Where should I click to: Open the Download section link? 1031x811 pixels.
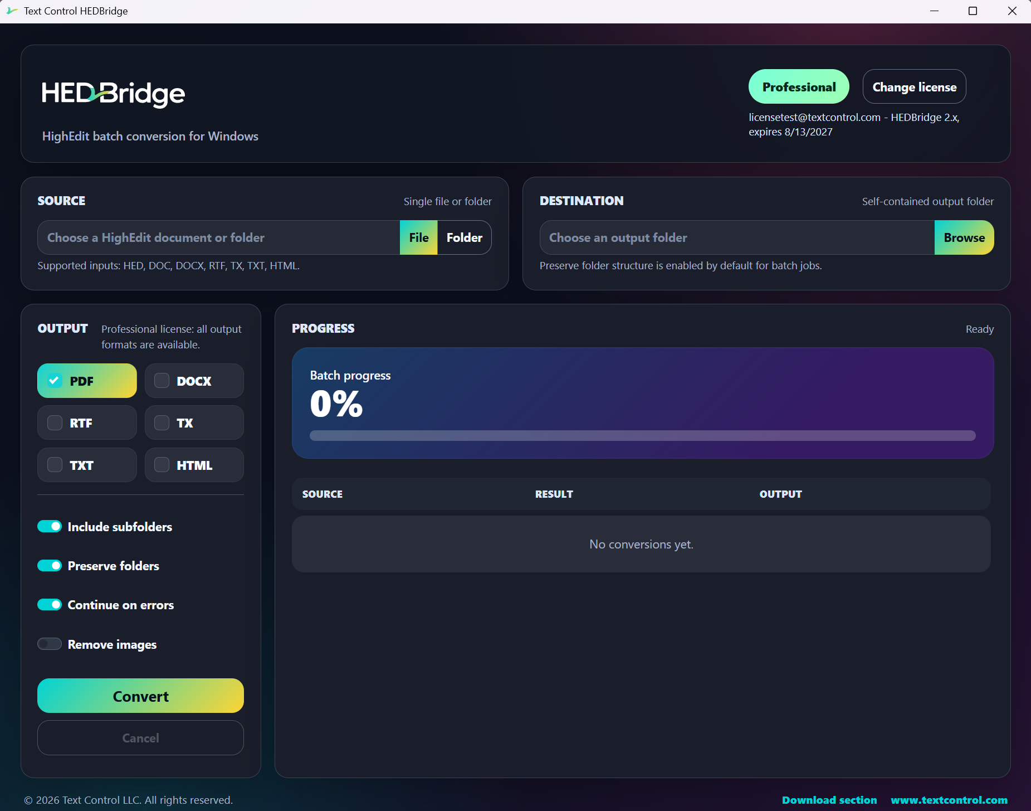829,800
